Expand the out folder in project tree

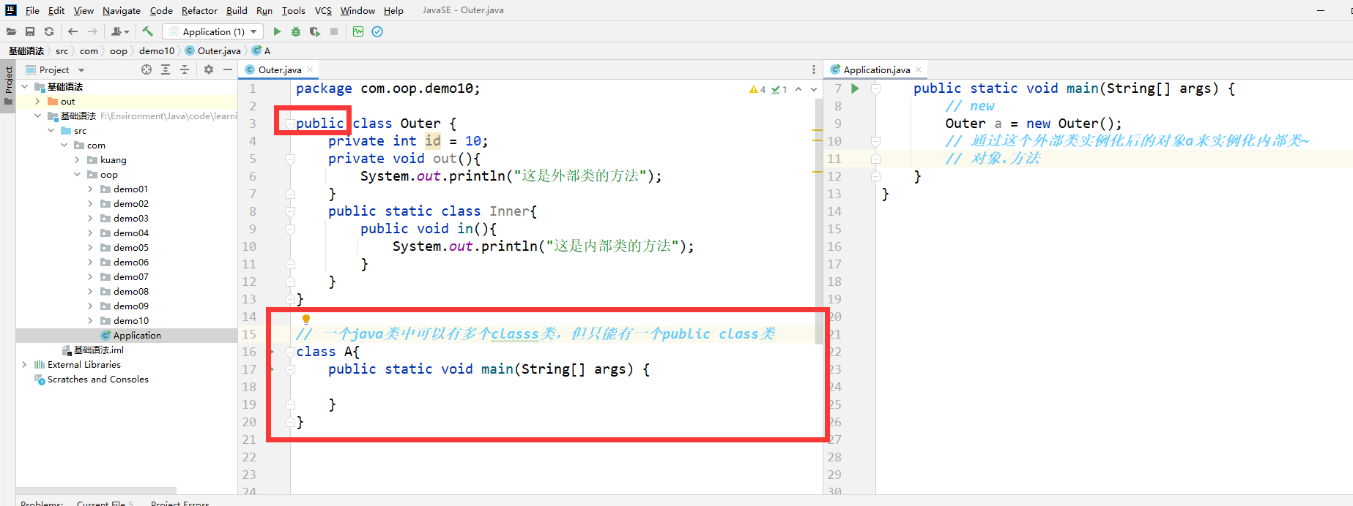coord(37,101)
